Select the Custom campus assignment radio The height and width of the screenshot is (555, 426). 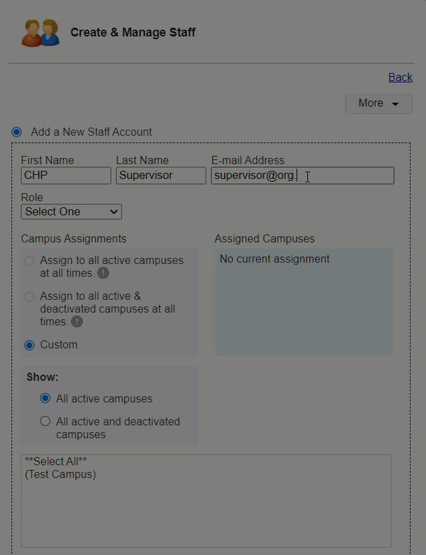click(29, 345)
